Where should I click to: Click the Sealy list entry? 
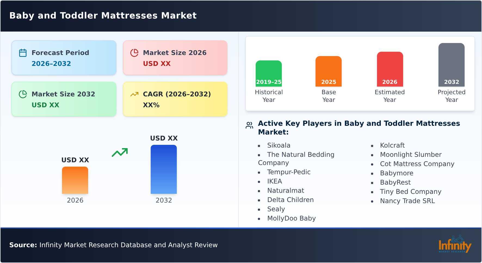276,209
